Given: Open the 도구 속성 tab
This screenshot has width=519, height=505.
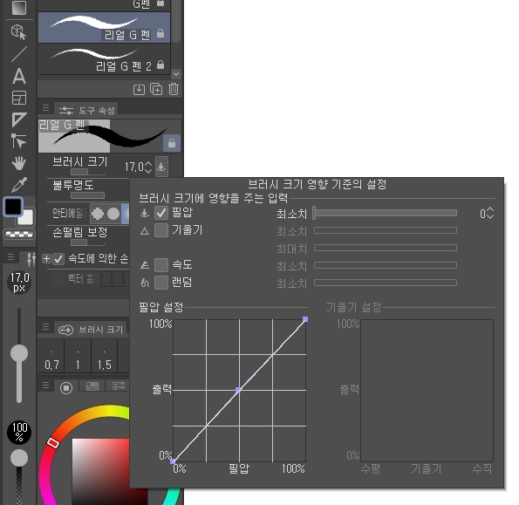Looking at the screenshot, I should point(86,110).
